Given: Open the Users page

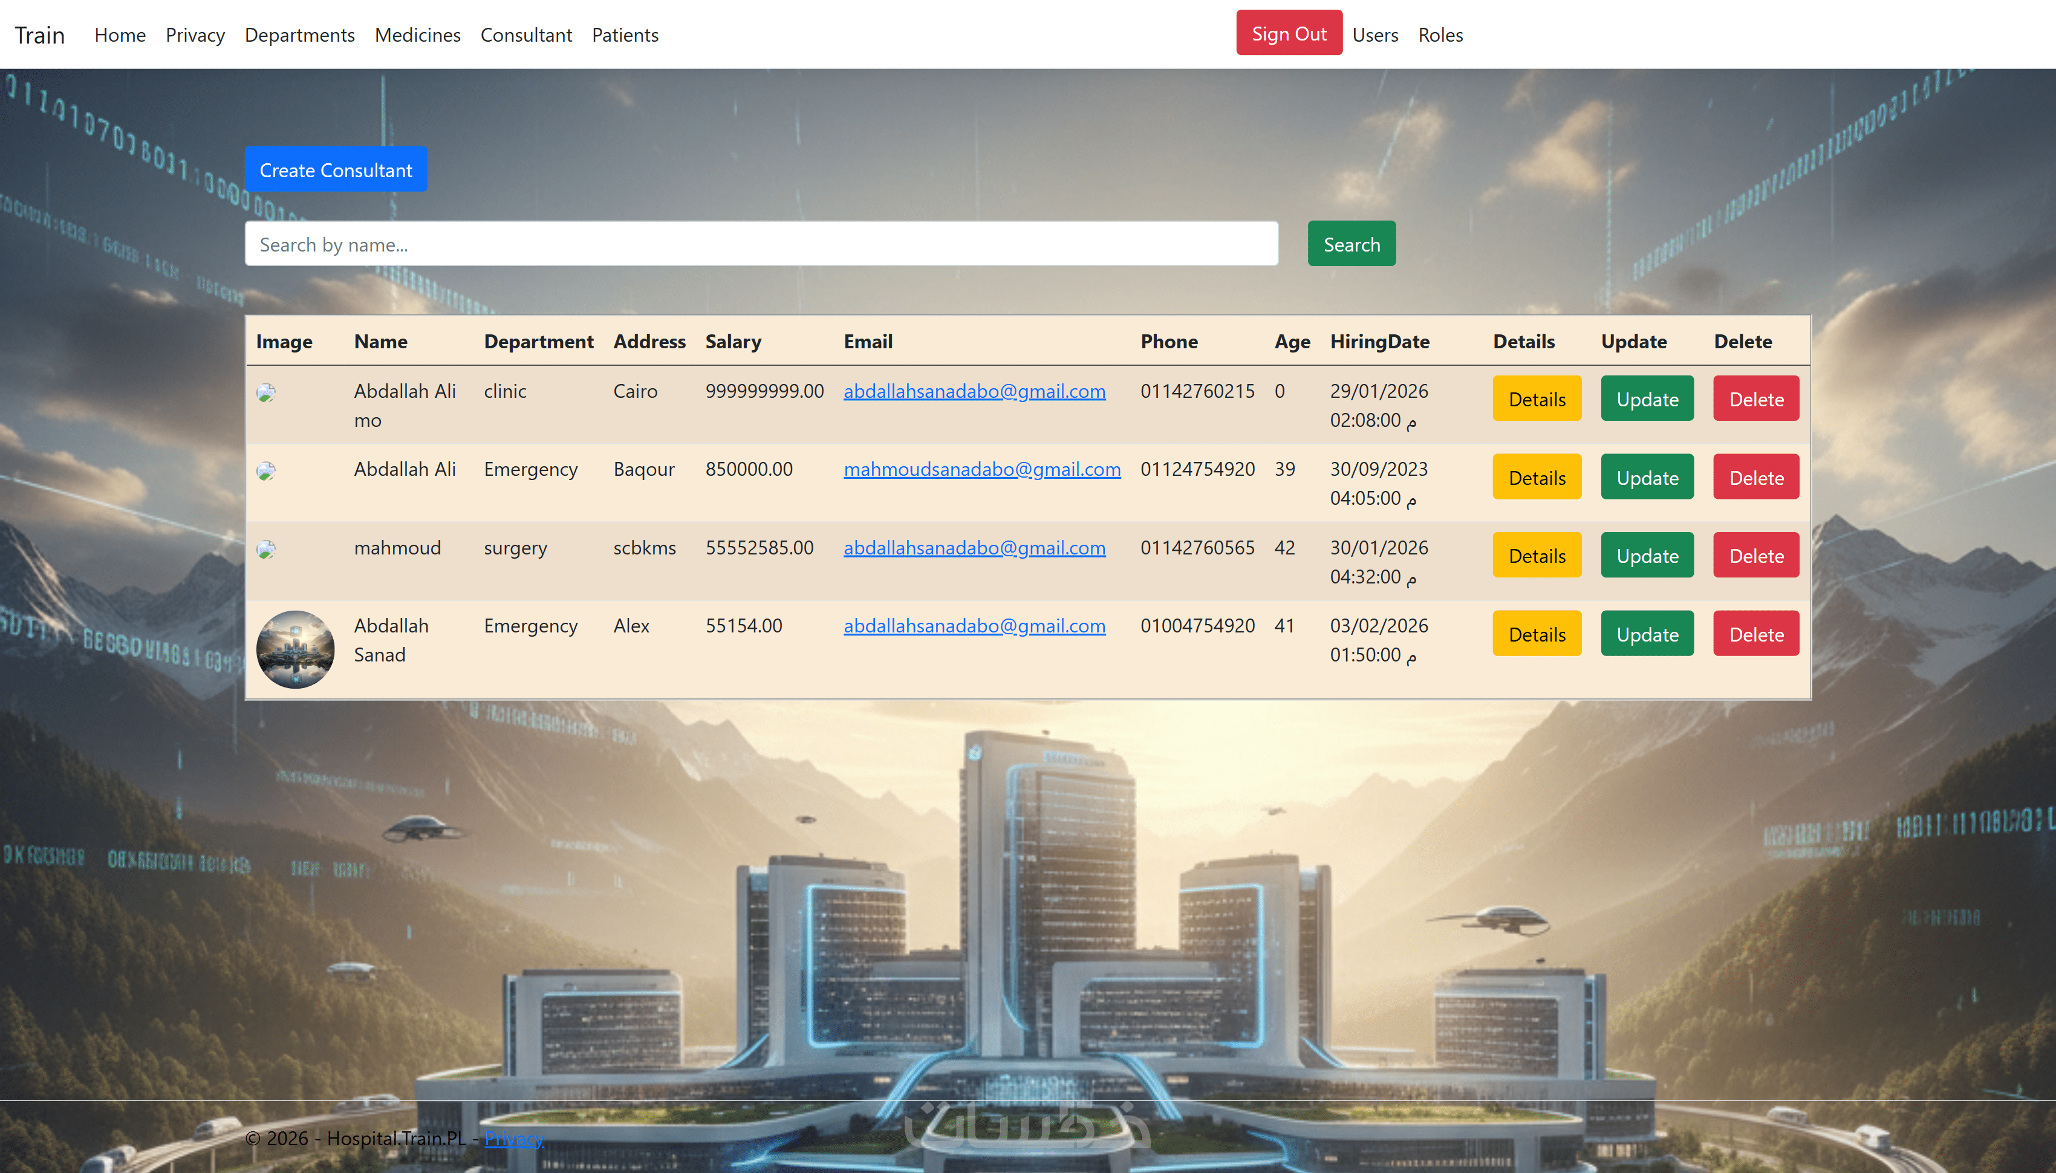Looking at the screenshot, I should (1374, 36).
